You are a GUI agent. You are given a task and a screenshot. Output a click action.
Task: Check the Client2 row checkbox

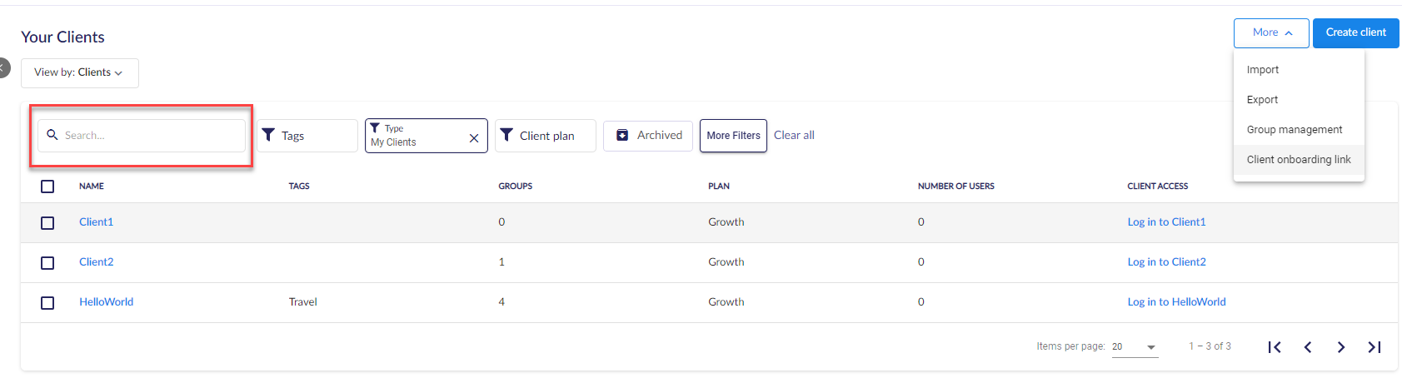tap(47, 263)
